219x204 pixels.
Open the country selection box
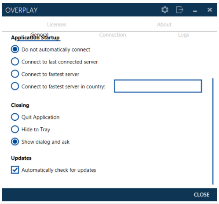(x=158, y=86)
